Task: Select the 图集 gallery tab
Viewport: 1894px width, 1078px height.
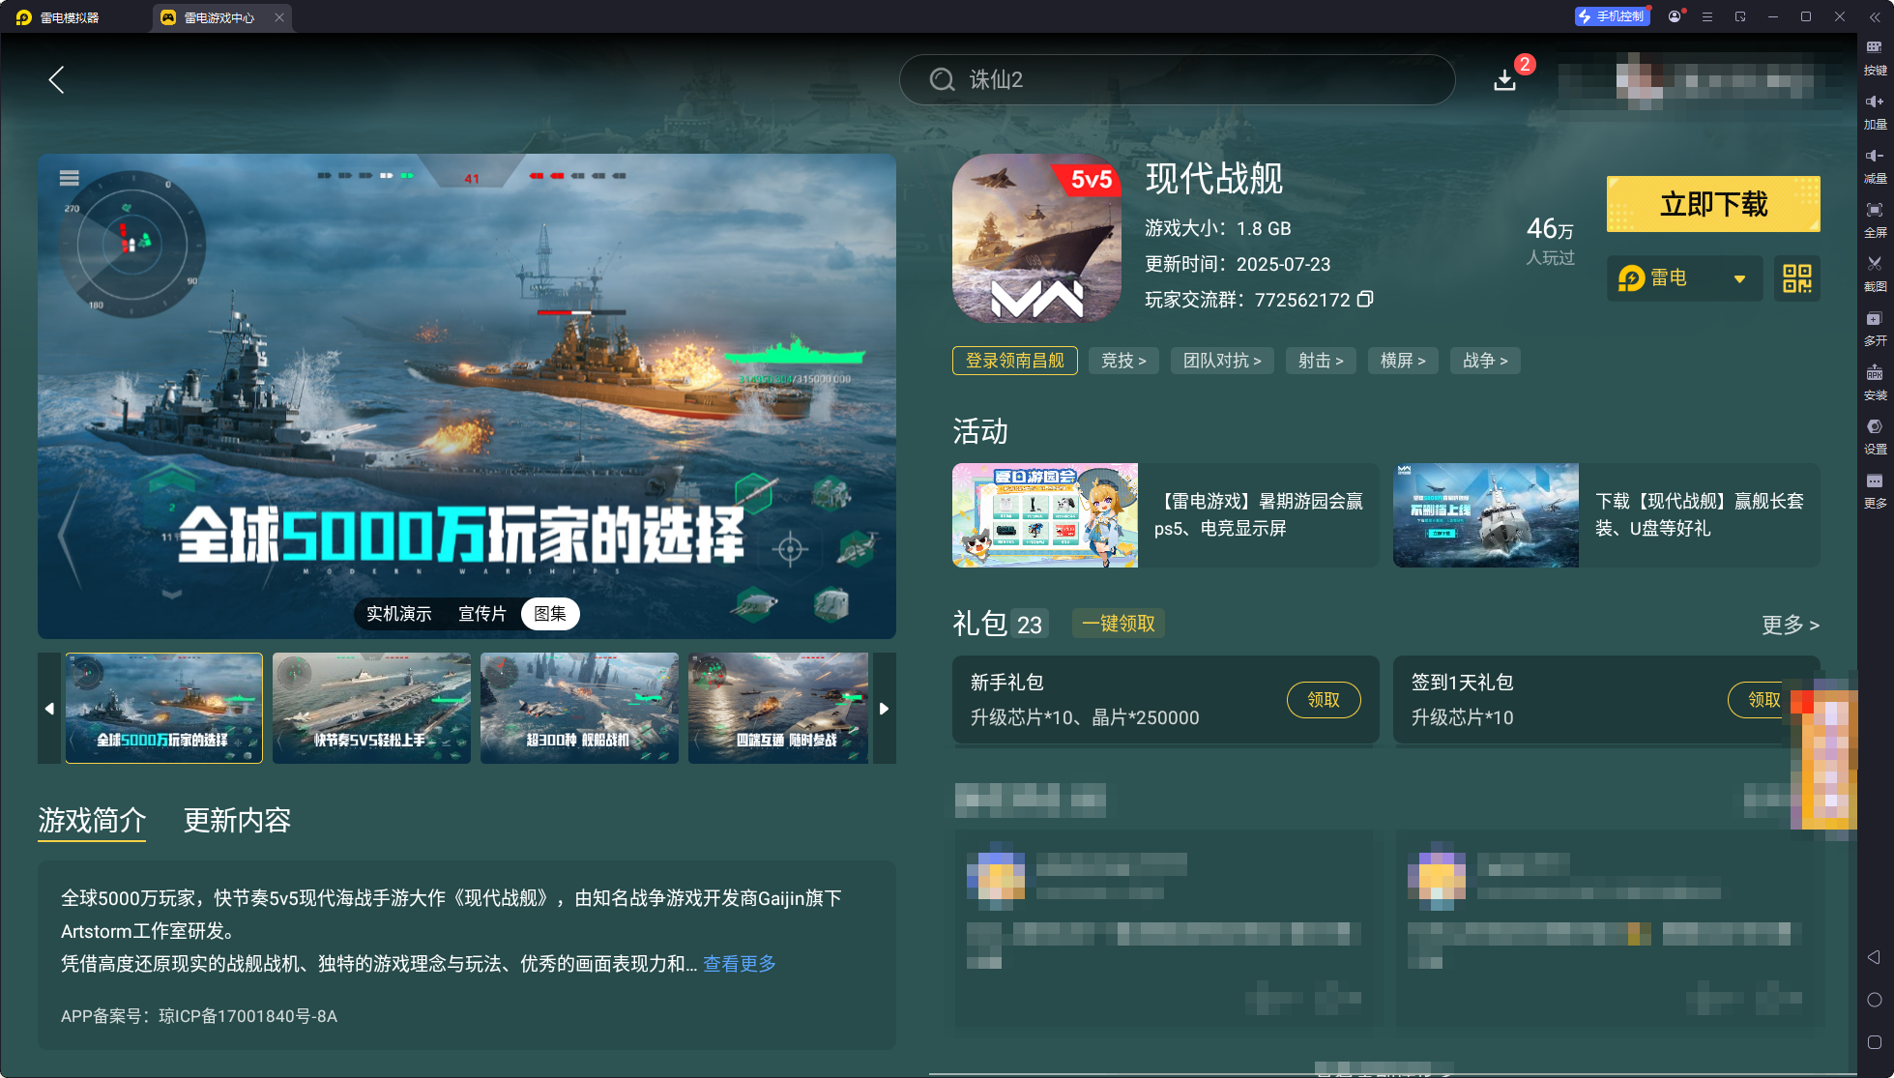Action: (550, 614)
